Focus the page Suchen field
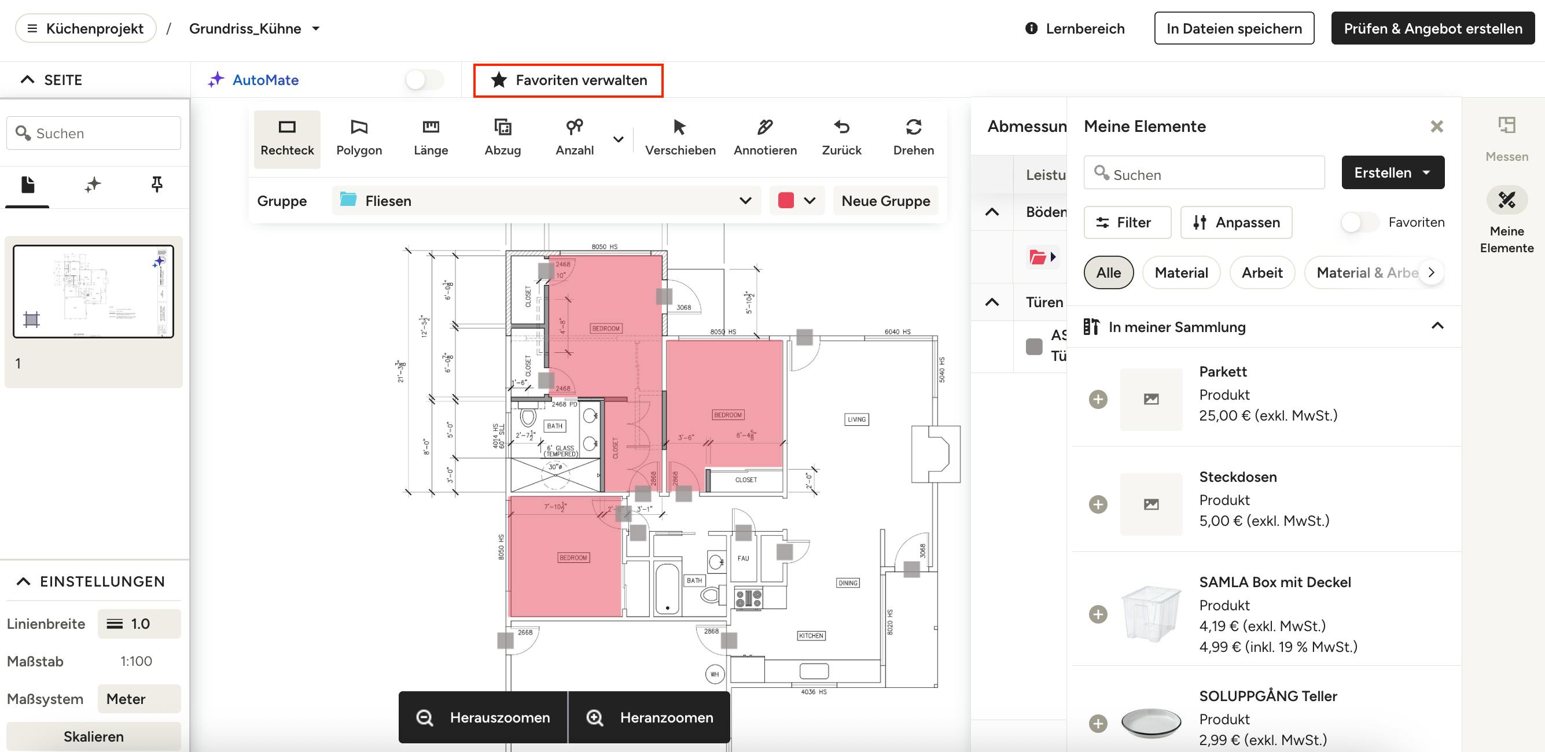This screenshot has height=752, width=1545. point(94,133)
